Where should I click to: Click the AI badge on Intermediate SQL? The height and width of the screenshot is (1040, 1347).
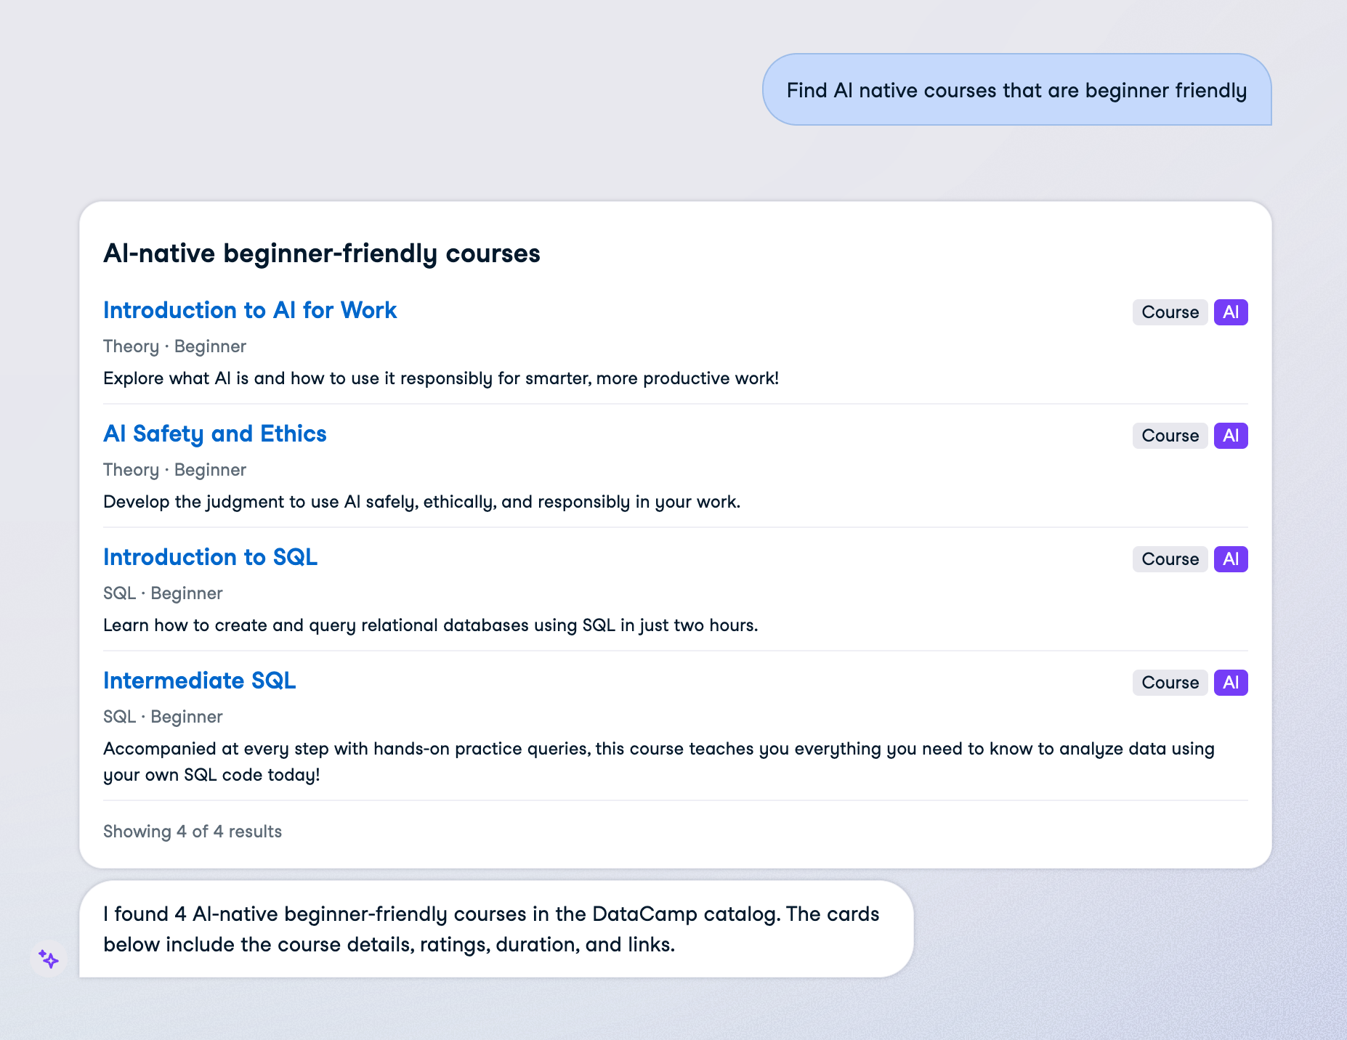click(x=1231, y=683)
